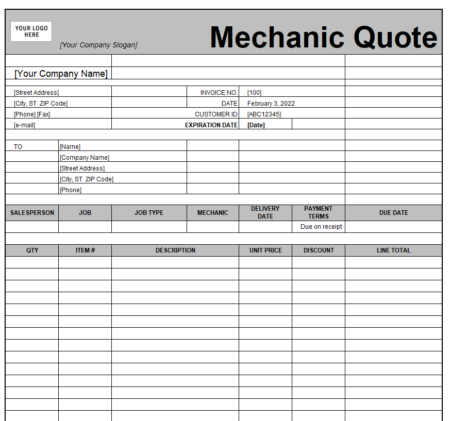451x421 pixels.
Task: Click the [e-mail] cell
Action: 58,124
